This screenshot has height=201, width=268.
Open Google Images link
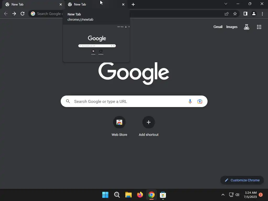pyautogui.click(x=232, y=27)
